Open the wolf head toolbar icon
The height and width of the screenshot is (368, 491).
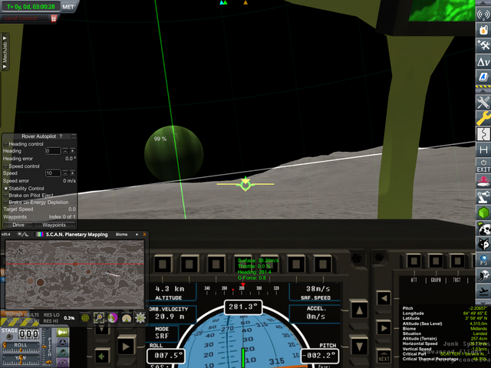point(483,244)
